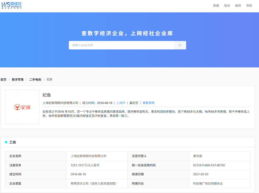Open the 投诉 navigation item
The height and width of the screenshot is (193, 259).
(227, 6)
